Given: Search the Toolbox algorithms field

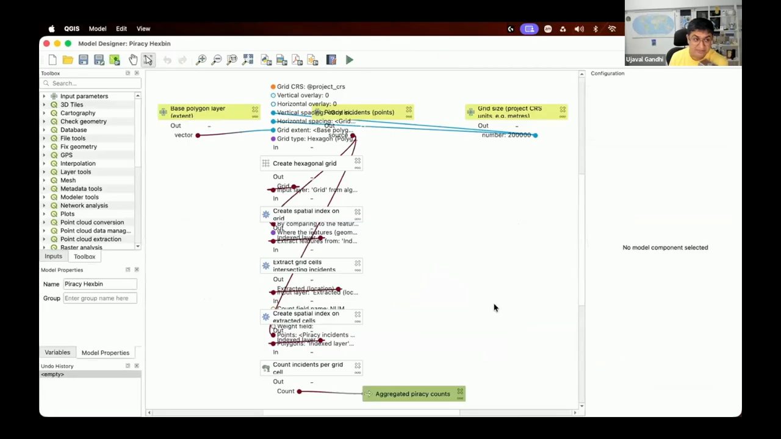Looking at the screenshot, I should point(92,84).
